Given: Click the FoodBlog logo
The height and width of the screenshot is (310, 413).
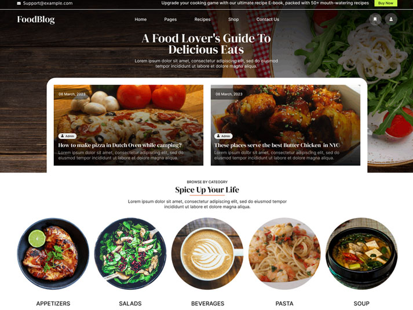Looking at the screenshot, I should click(36, 20).
